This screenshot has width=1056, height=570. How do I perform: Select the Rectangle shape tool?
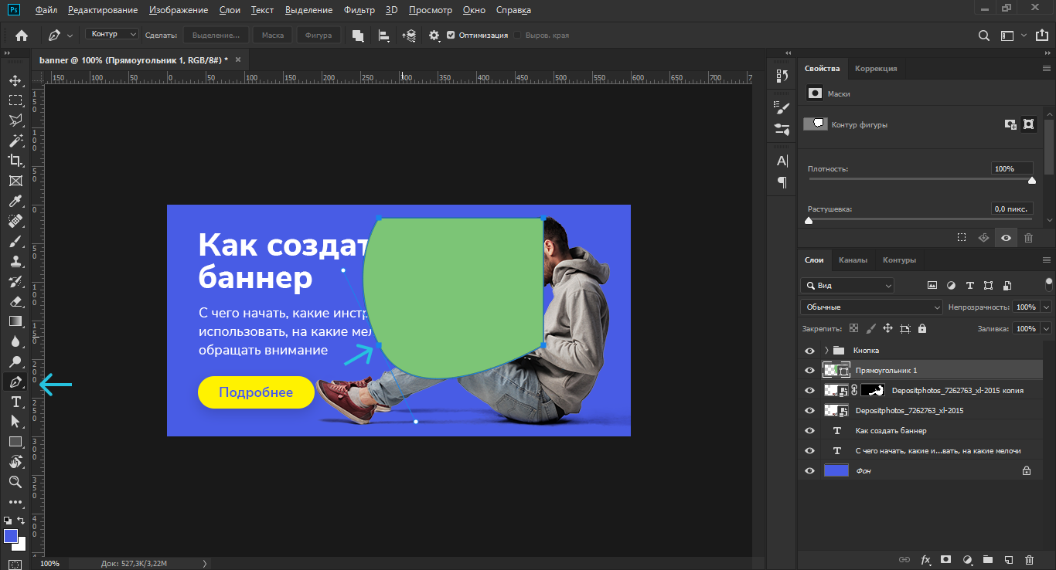pos(15,442)
